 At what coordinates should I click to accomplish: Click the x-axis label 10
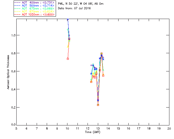click(67, 128)
